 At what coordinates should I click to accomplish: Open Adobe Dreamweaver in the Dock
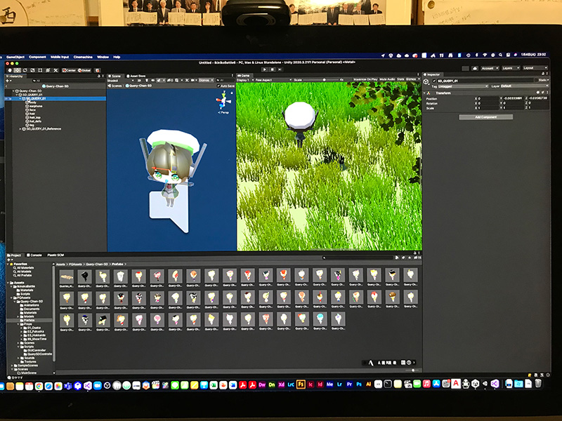[262, 385]
